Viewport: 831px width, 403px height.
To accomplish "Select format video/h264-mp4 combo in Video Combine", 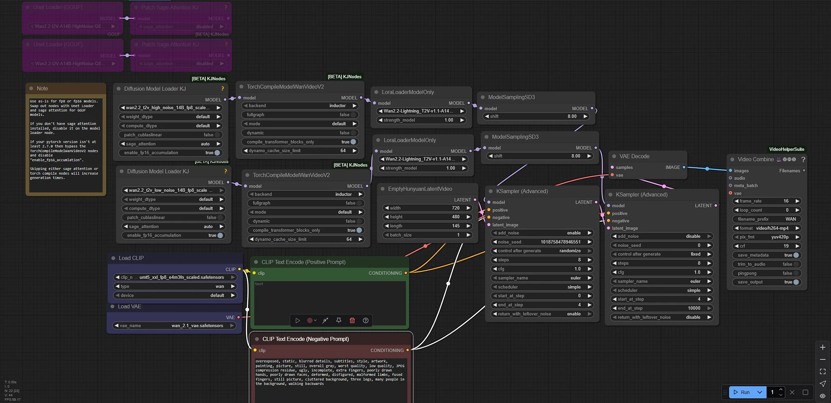I will tap(766, 228).
